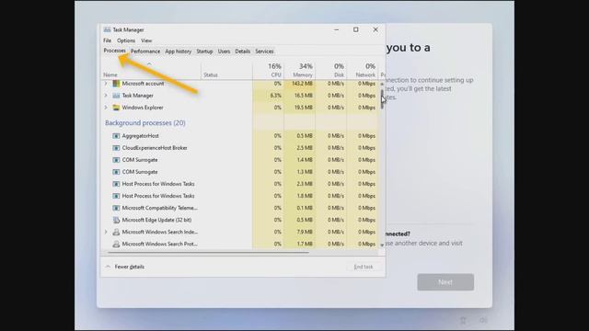Sort by the Network column header
Viewport: 589px width, 331px height.
363,70
